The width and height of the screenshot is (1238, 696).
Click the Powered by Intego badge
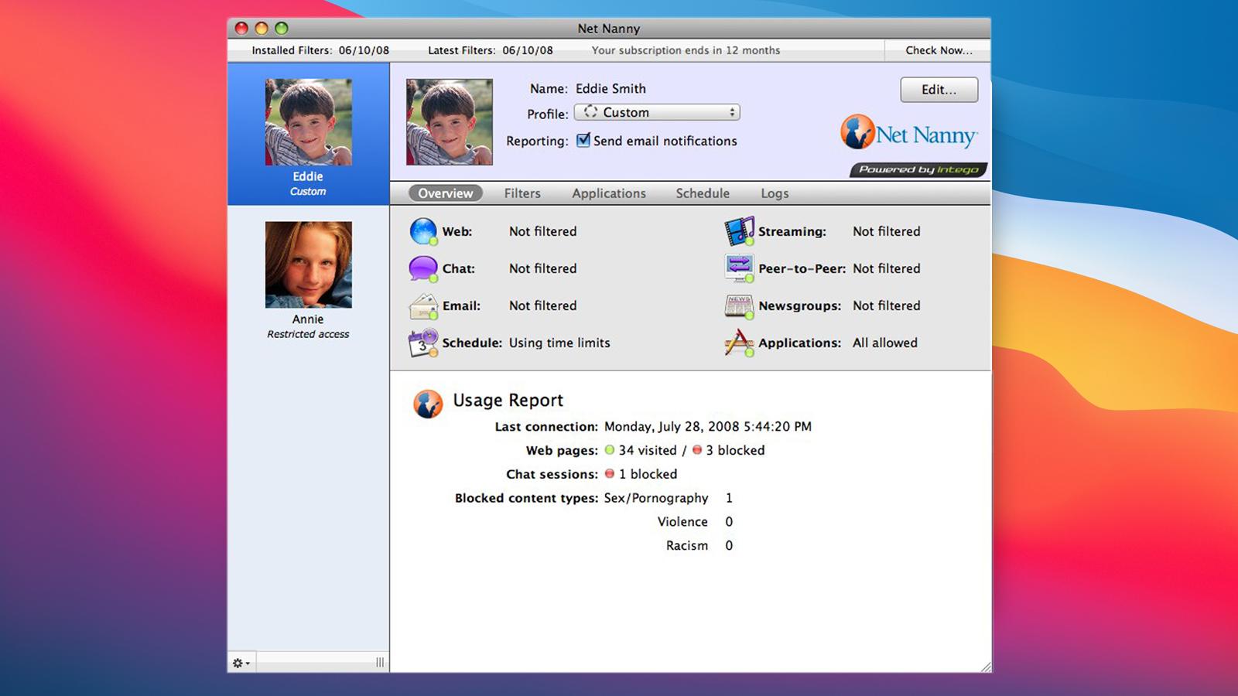(918, 170)
